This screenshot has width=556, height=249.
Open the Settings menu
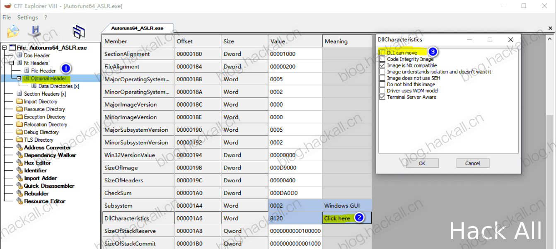pos(28,17)
